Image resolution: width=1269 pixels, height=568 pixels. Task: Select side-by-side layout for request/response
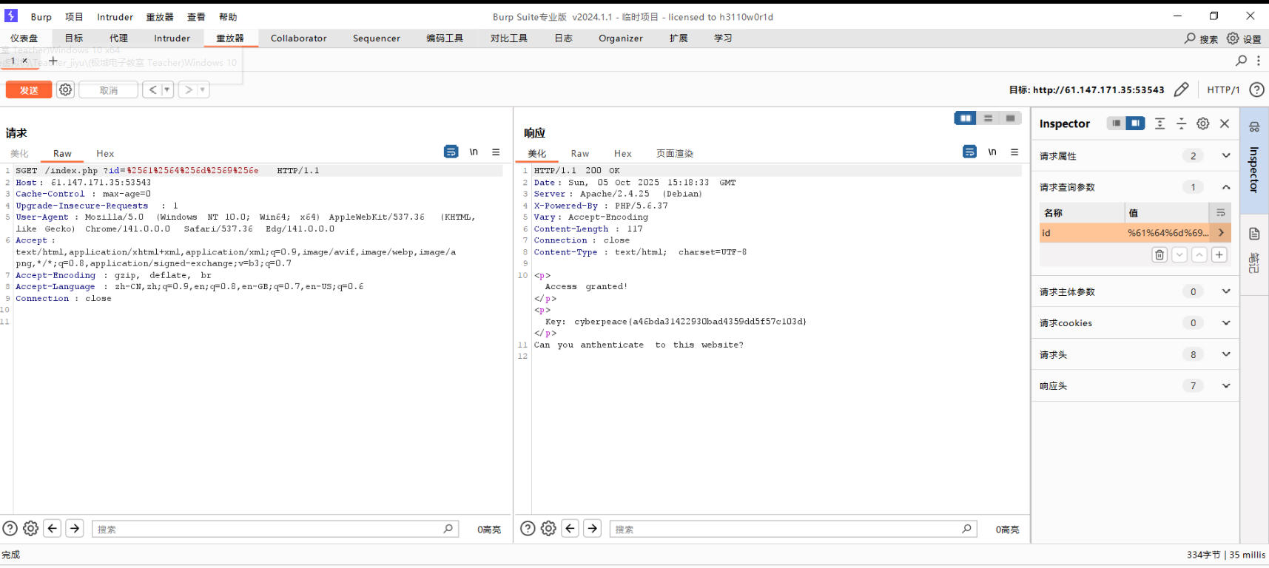[965, 118]
